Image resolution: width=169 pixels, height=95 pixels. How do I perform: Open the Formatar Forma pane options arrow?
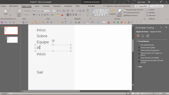pos(161,27)
